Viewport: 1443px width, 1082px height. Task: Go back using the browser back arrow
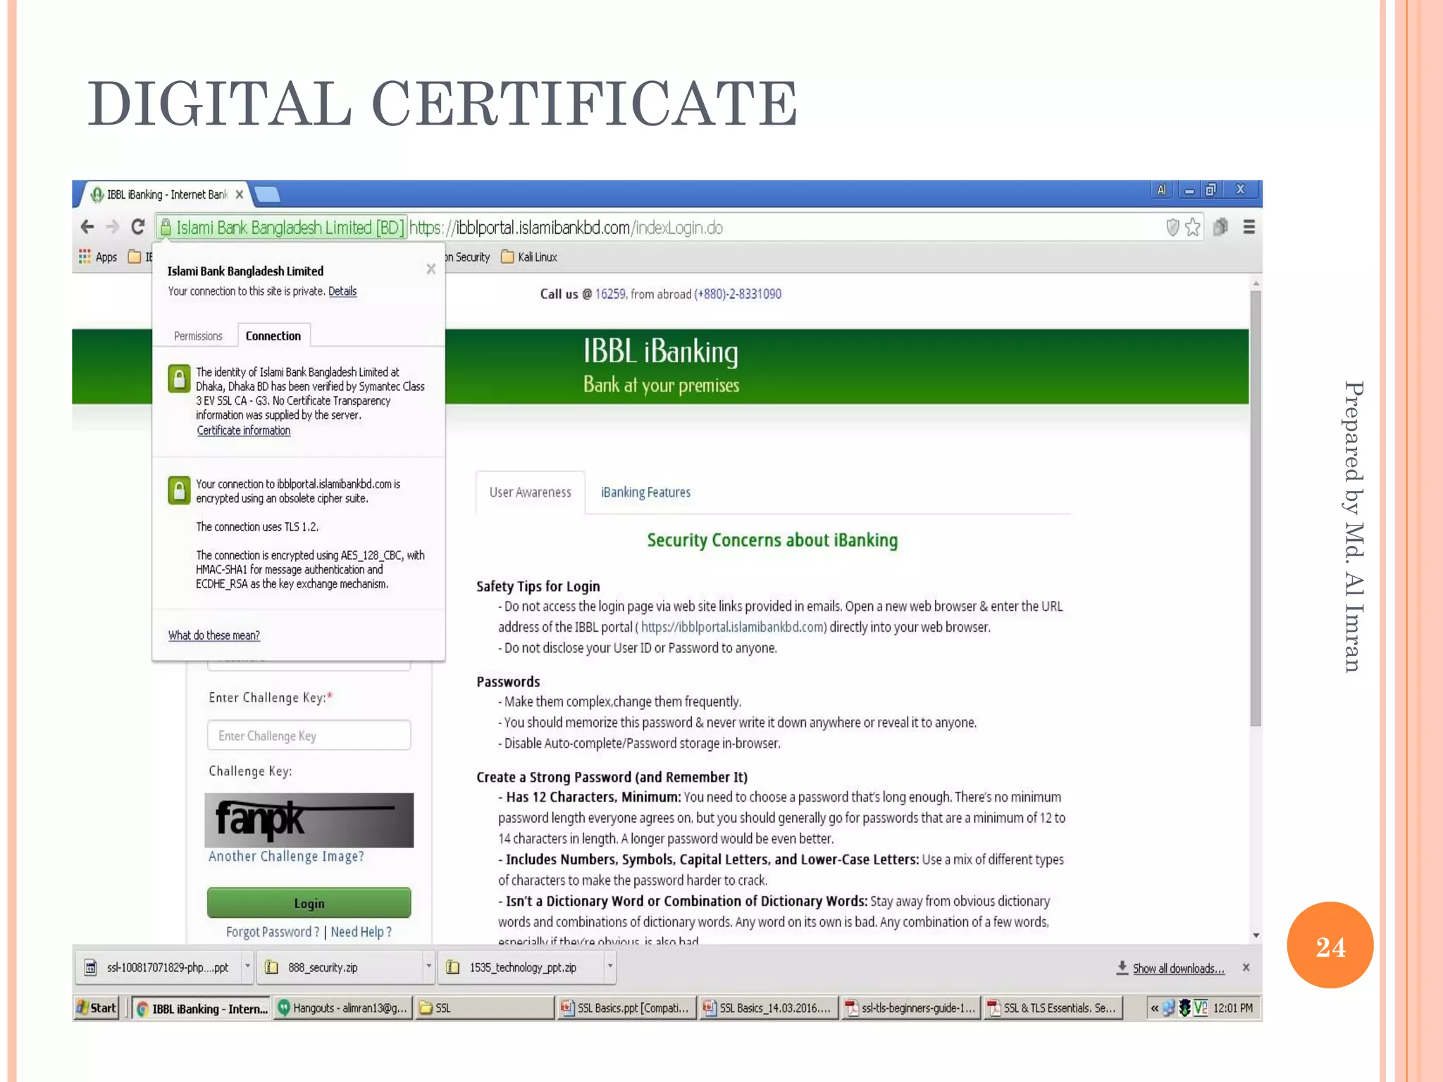pos(87,227)
